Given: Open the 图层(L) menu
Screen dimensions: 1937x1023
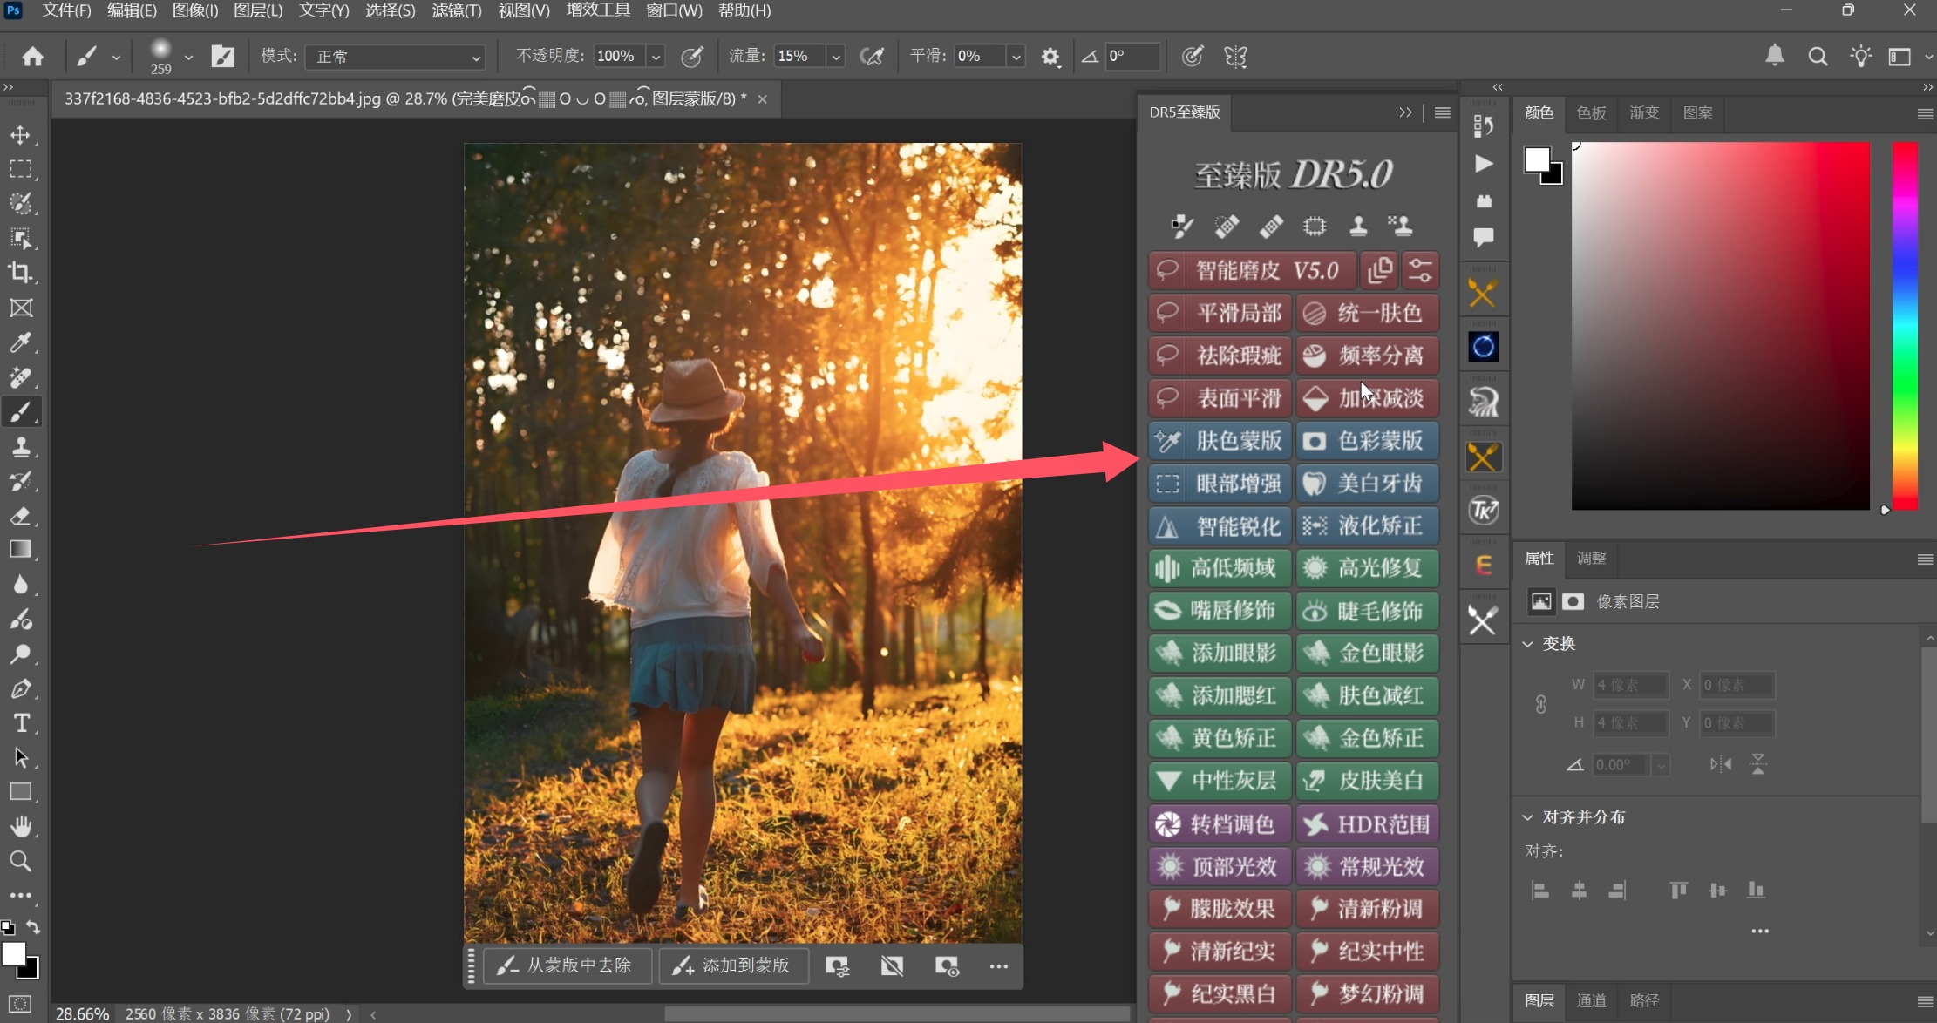Looking at the screenshot, I should (x=258, y=10).
